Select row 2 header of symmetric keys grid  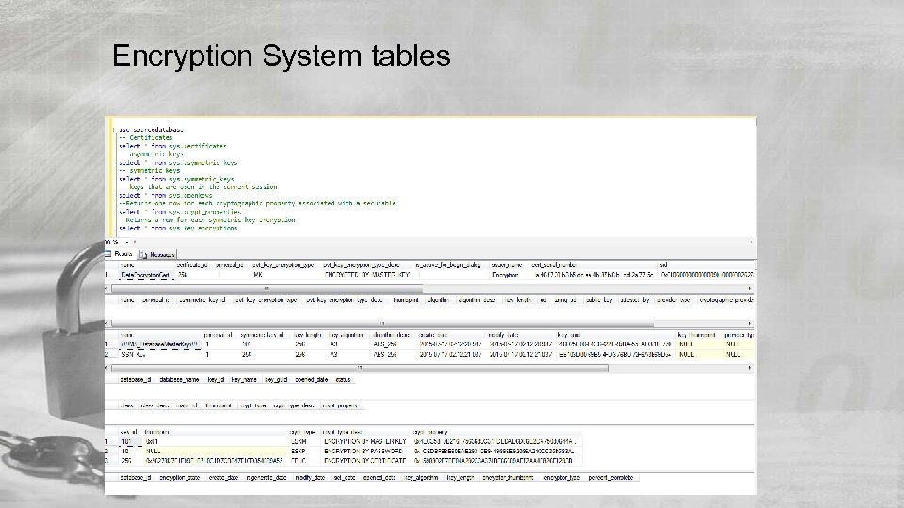coord(111,355)
